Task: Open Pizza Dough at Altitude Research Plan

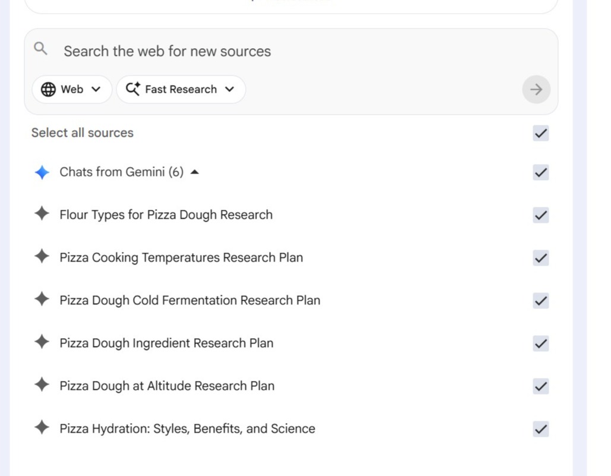Action: (x=167, y=386)
